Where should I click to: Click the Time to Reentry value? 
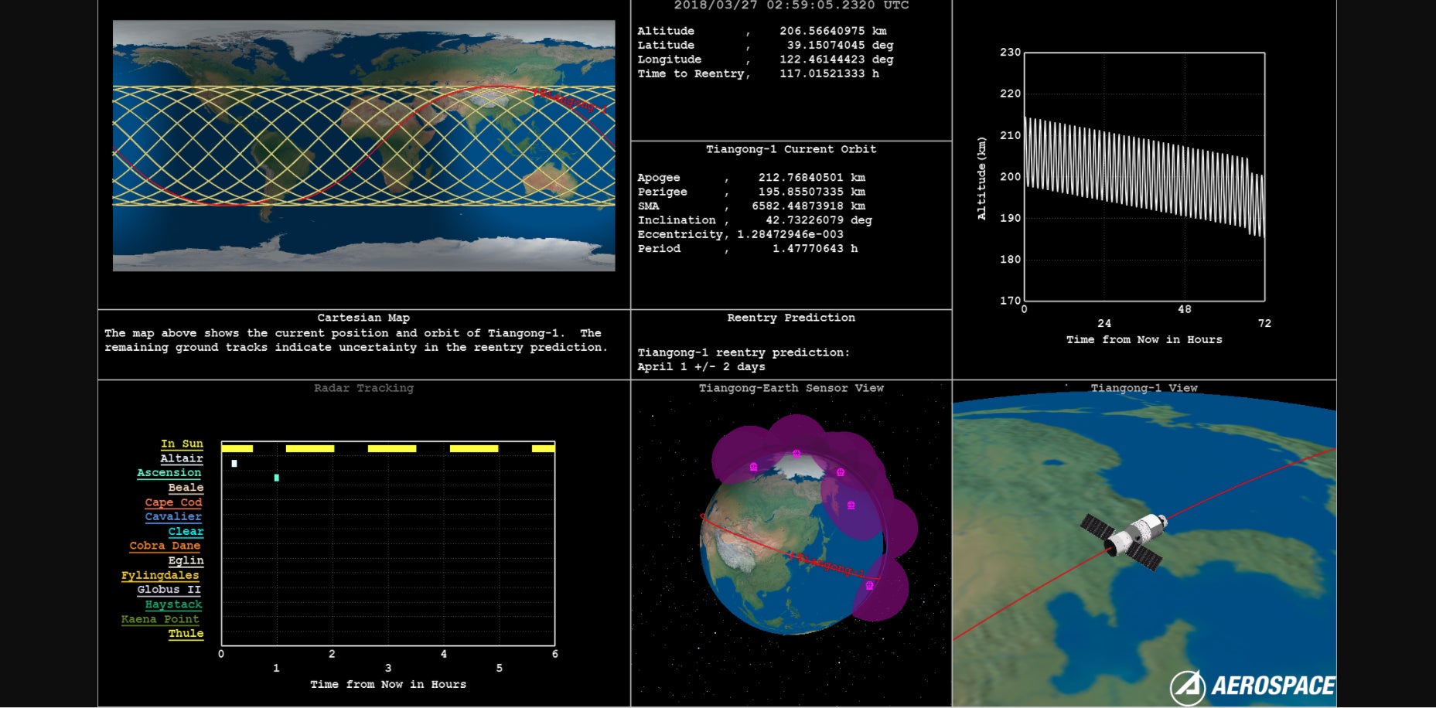tap(829, 73)
